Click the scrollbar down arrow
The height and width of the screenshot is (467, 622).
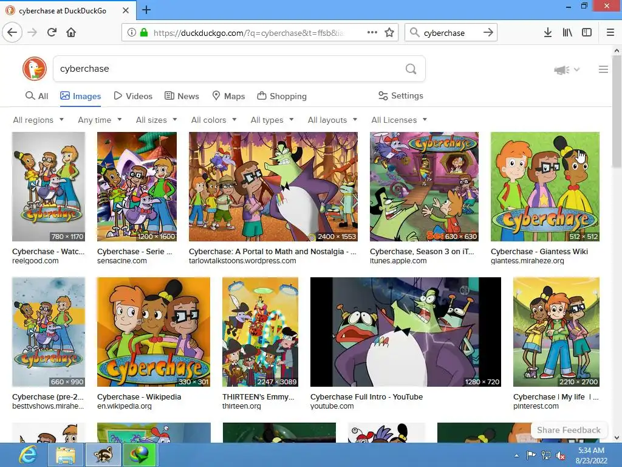pos(617,438)
